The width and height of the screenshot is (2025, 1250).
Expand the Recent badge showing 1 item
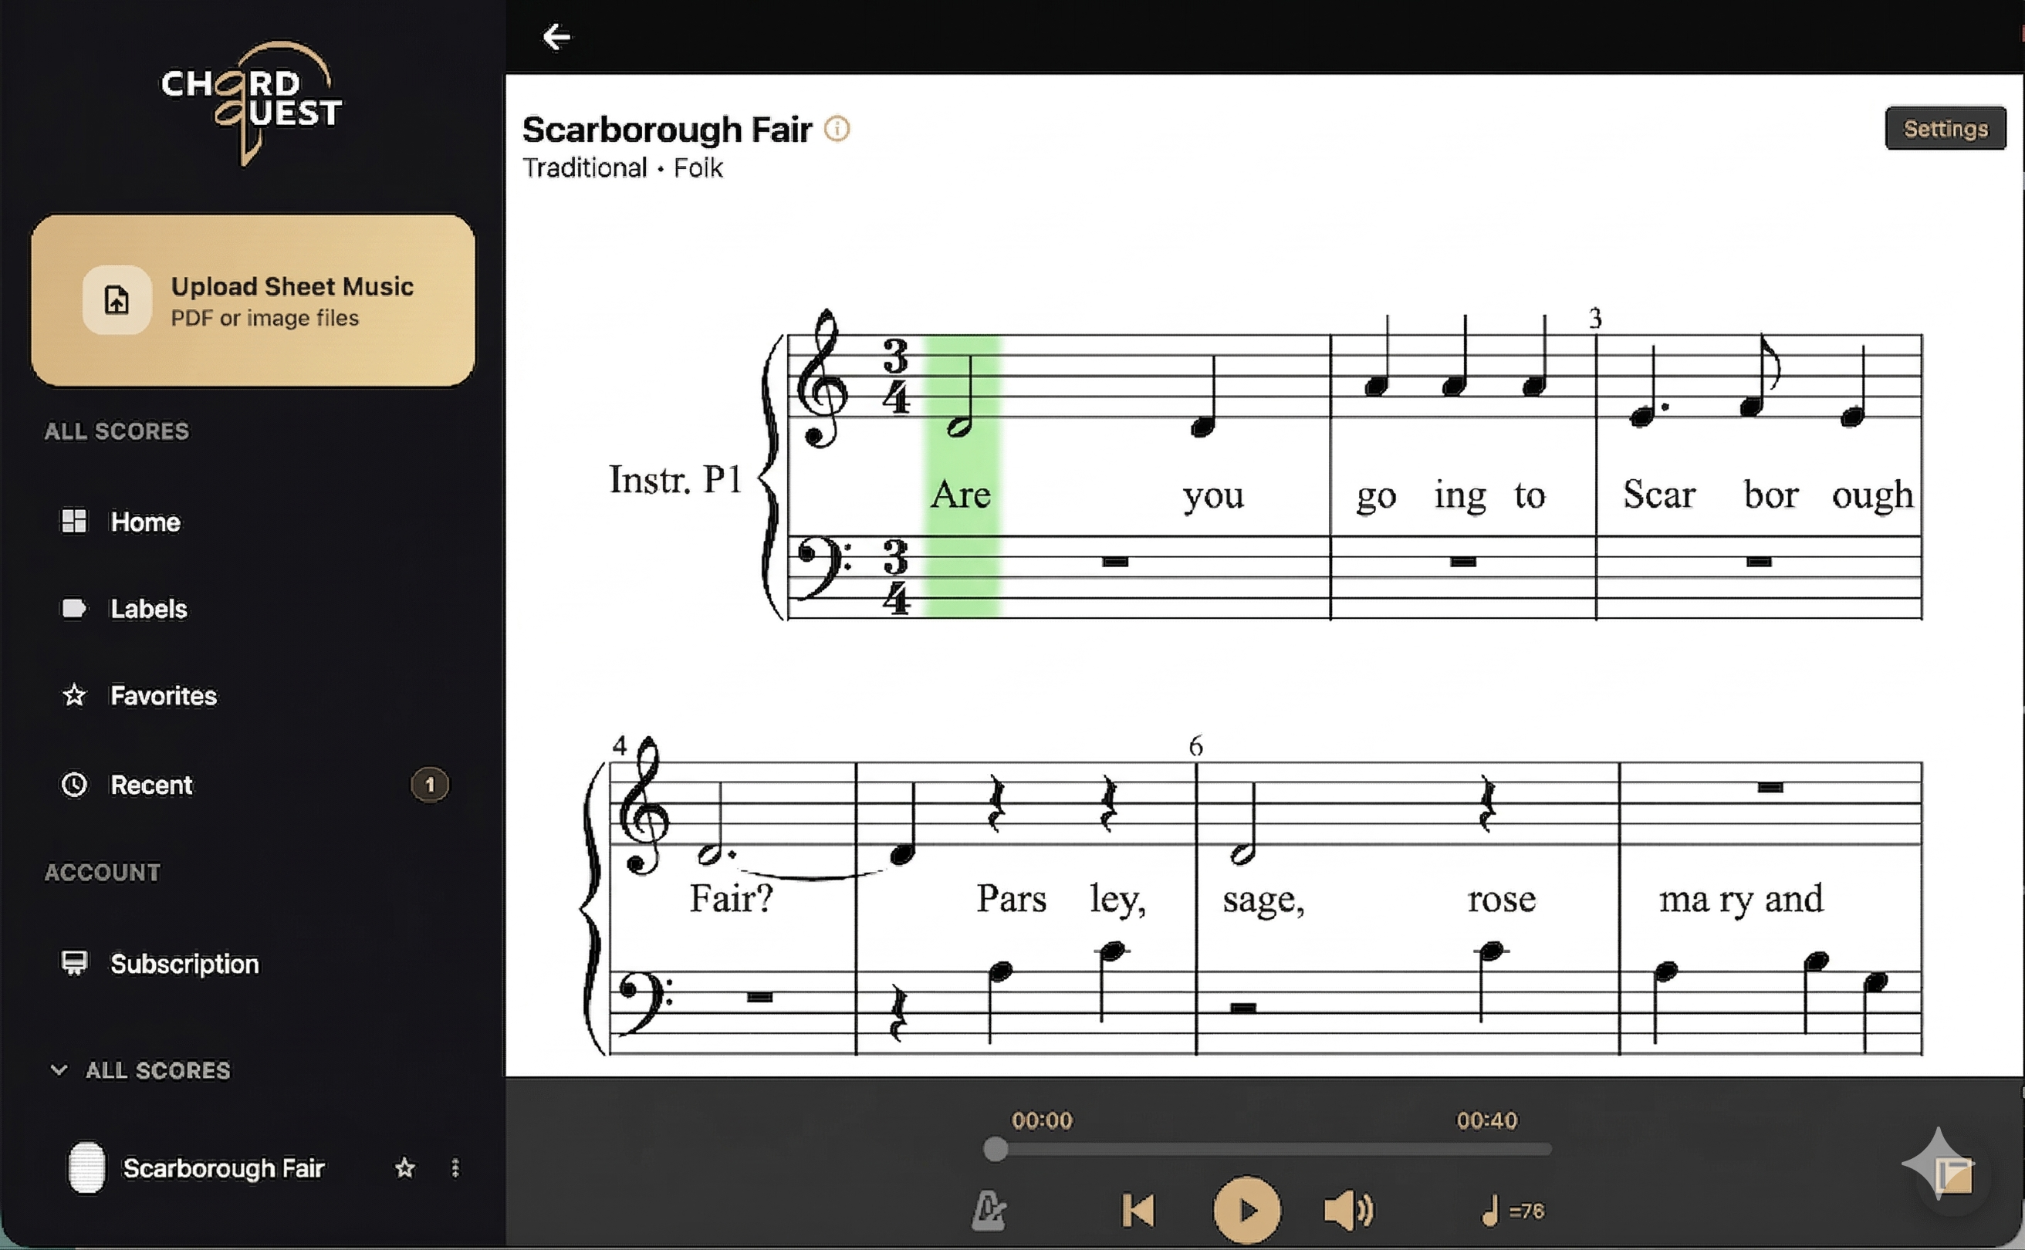430,785
